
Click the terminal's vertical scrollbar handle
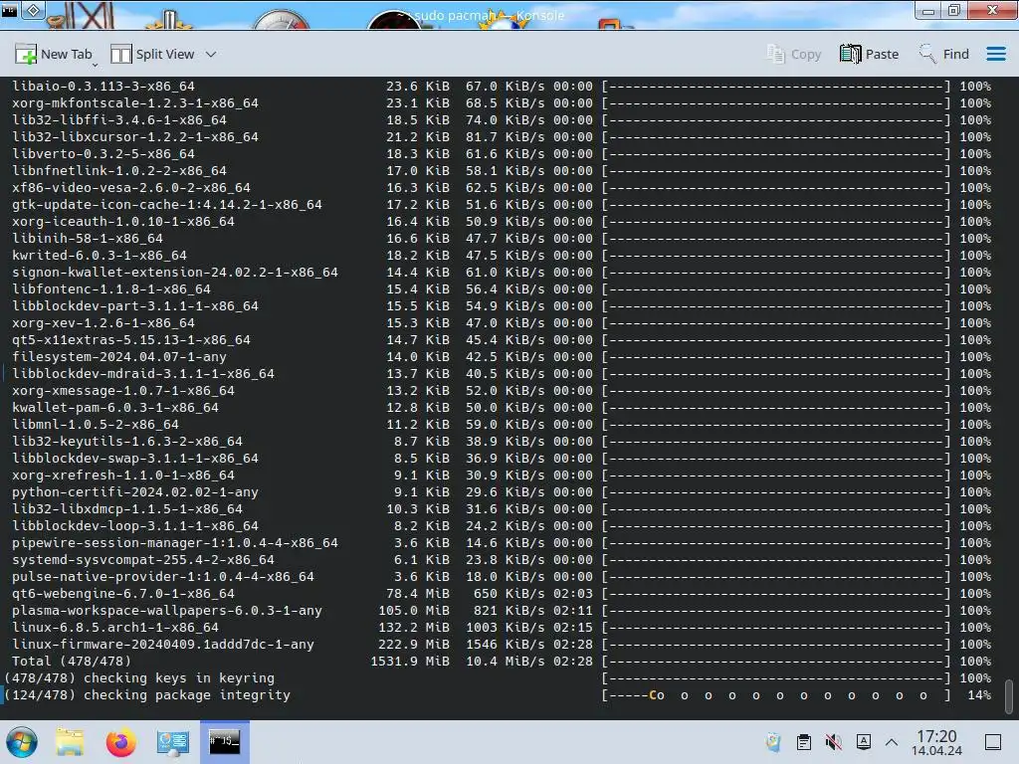pyautogui.click(x=1009, y=695)
